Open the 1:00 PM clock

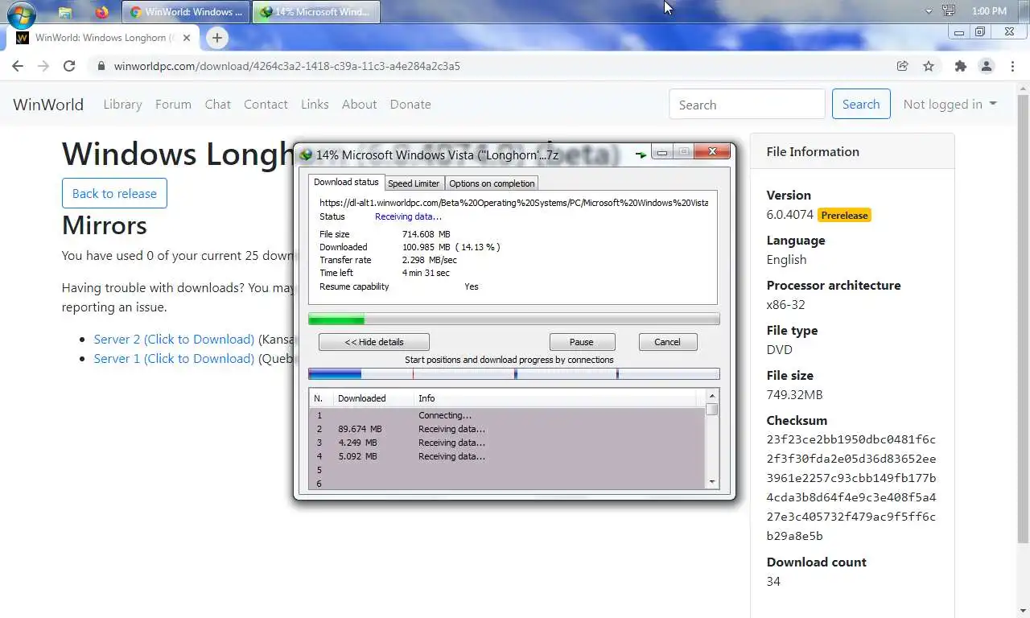tap(989, 11)
